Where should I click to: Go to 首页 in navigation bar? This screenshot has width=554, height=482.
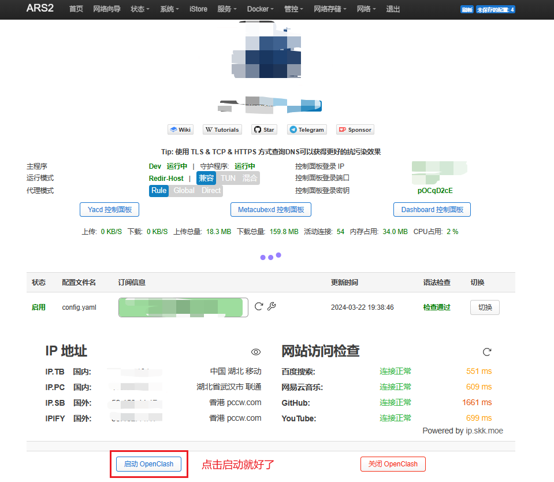click(76, 9)
